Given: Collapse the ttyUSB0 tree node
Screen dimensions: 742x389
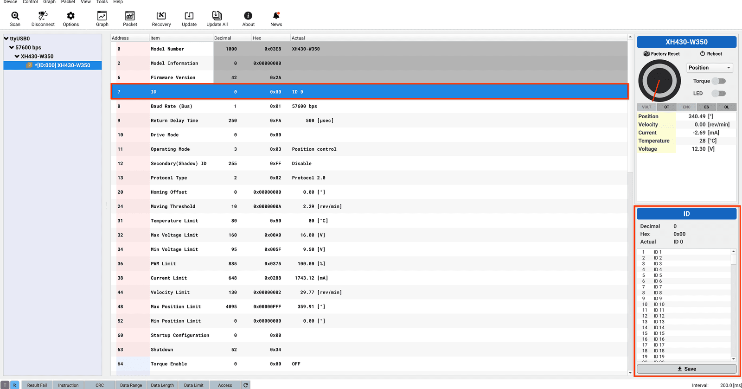Looking at the screenshot, I should (x=6, y=38).
